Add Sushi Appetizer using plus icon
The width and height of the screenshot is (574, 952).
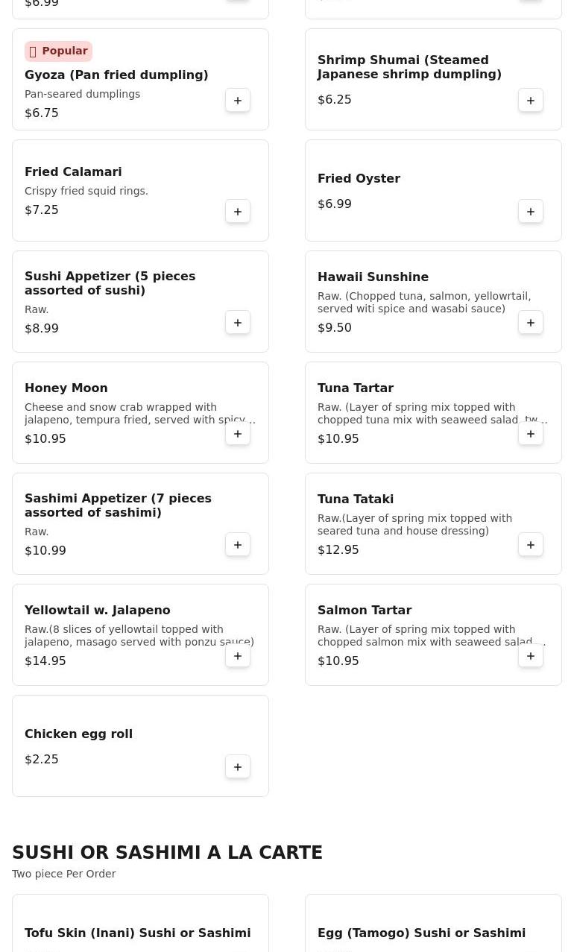pyautogui.click(x=238, y=323)
